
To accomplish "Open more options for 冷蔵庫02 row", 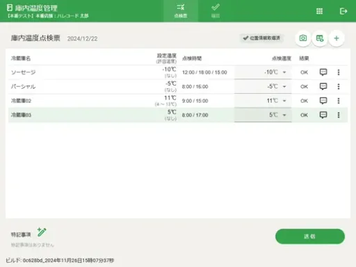I will [x=339, y=101].
